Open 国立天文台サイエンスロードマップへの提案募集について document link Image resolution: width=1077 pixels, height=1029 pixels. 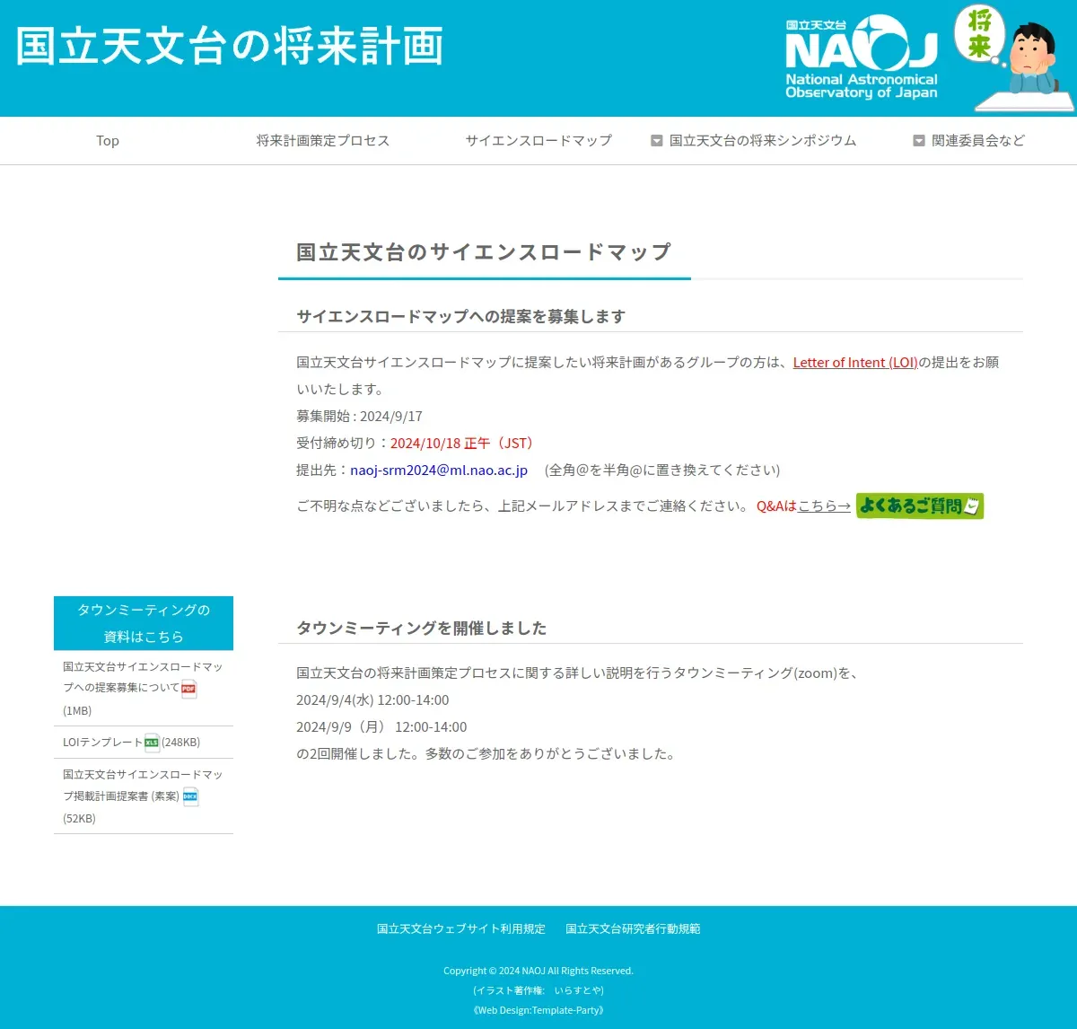(143, 678)
